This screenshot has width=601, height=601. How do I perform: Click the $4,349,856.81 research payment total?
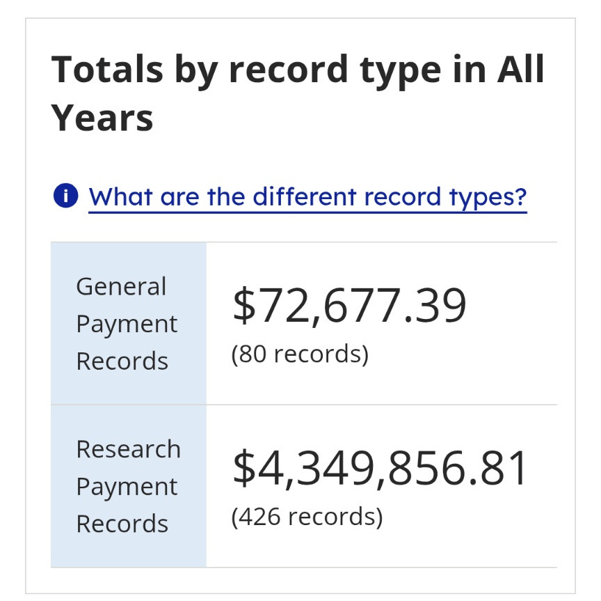pyautogui.click(x=380, y=469)
